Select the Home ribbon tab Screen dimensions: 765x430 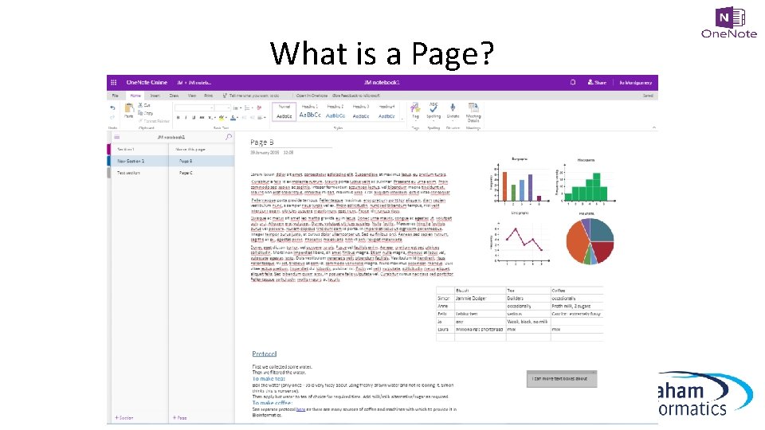tap(135, 96)
